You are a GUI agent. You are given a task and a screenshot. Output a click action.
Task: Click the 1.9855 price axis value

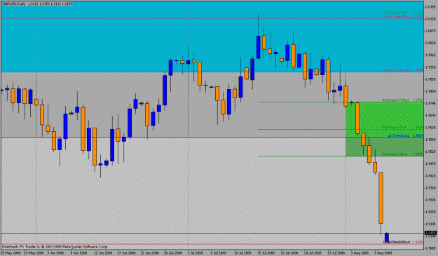click(x=431, y=79)
